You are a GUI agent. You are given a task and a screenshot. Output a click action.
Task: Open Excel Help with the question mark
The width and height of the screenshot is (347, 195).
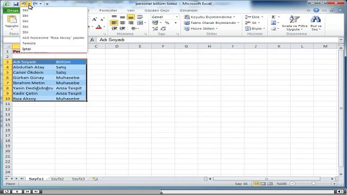[x=316, y=10]
